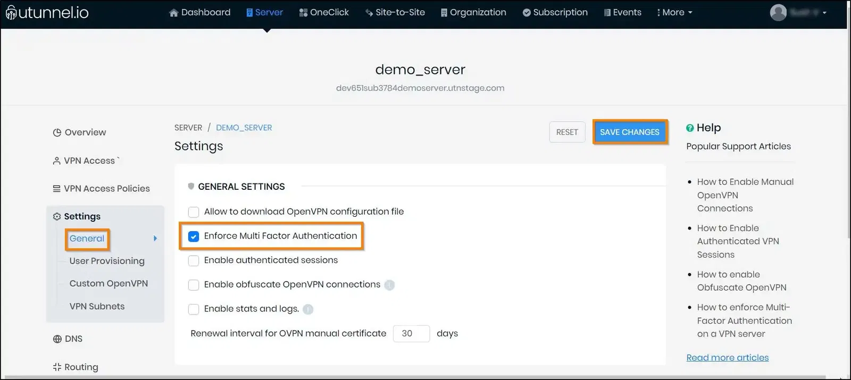Click the Dashboard home icon

173,13
